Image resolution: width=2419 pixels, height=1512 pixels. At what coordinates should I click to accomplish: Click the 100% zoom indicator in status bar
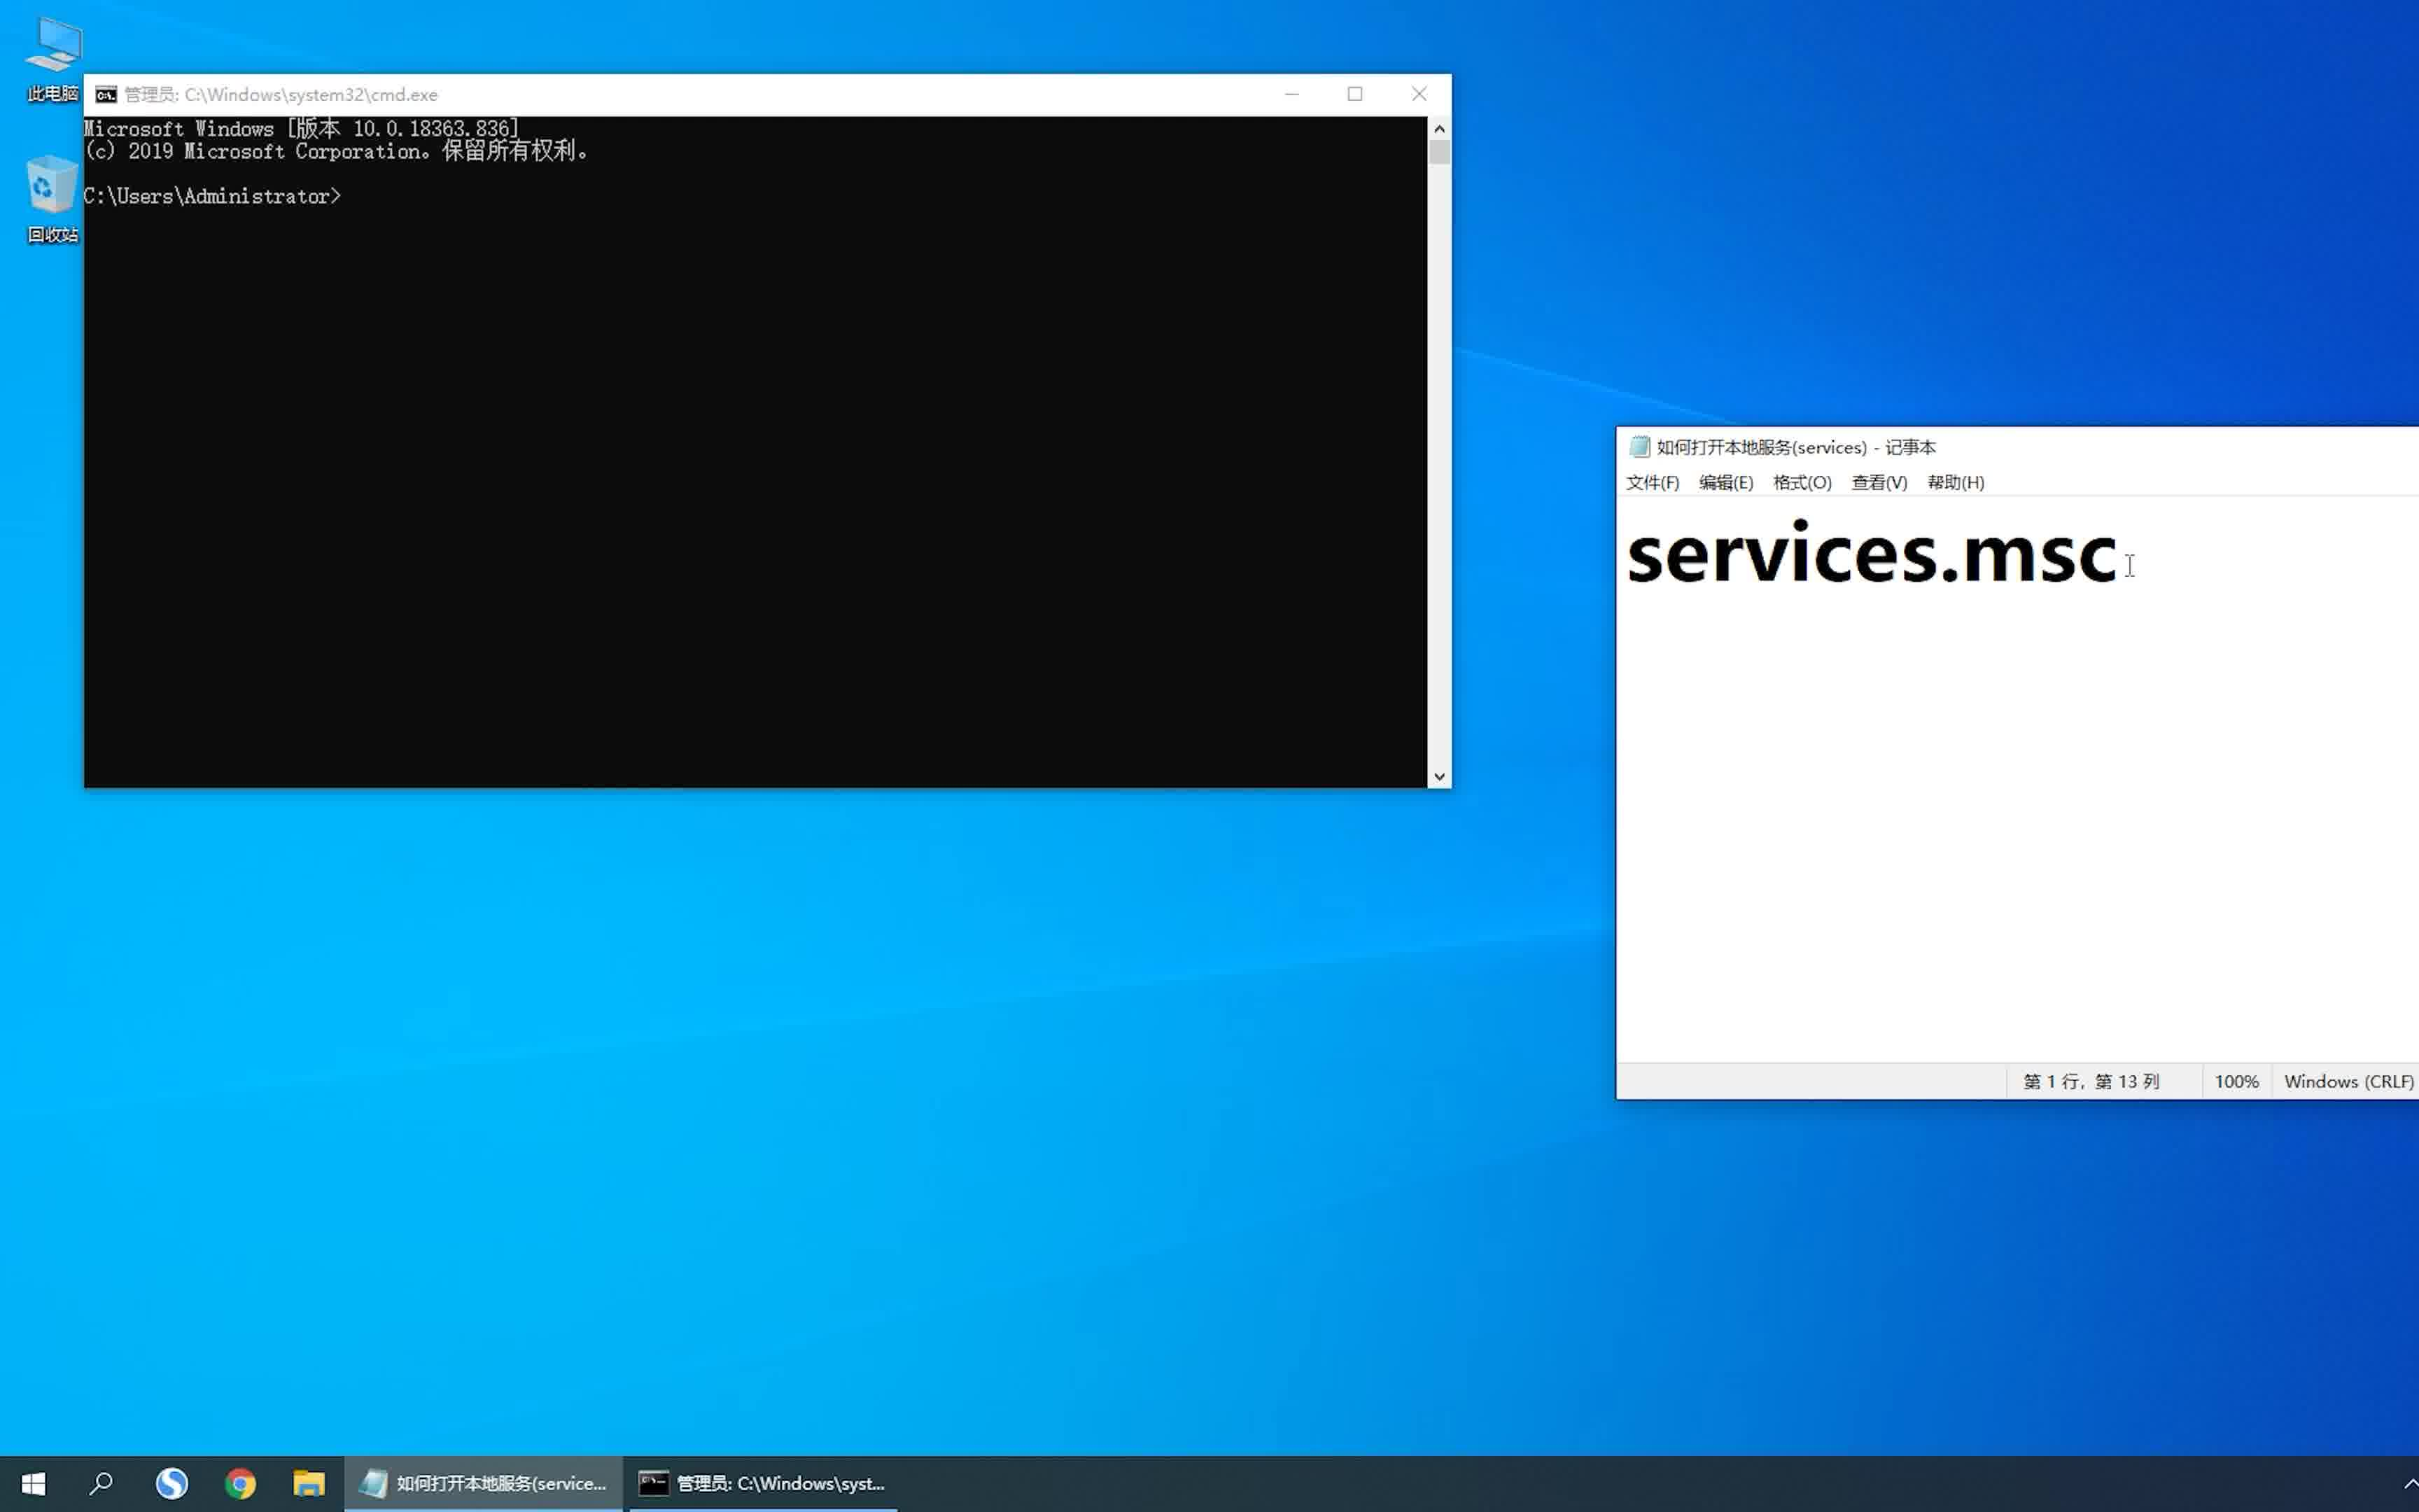click(2236, 1081)
